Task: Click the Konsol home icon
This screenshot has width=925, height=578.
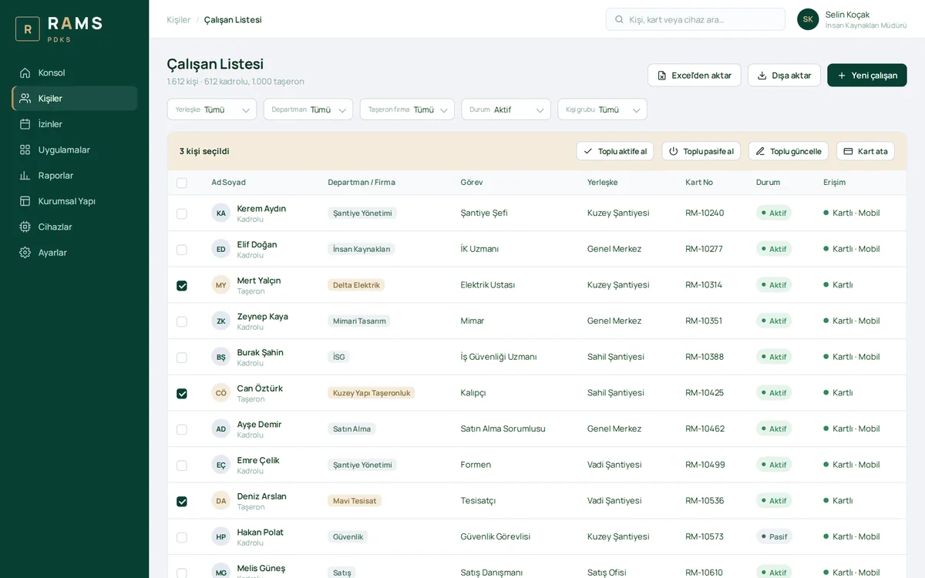Action: click(x=25, y=72)
